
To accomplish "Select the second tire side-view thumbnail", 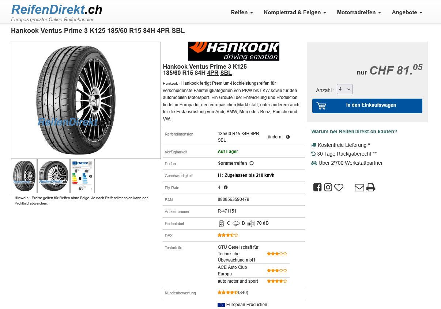I will pos(53,176).
